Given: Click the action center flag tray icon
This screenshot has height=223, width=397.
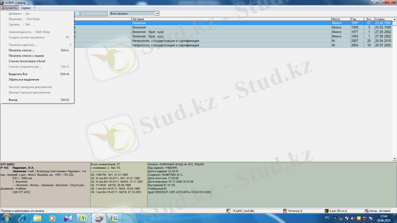Looking at the screenshot, I should coord(371,218).
